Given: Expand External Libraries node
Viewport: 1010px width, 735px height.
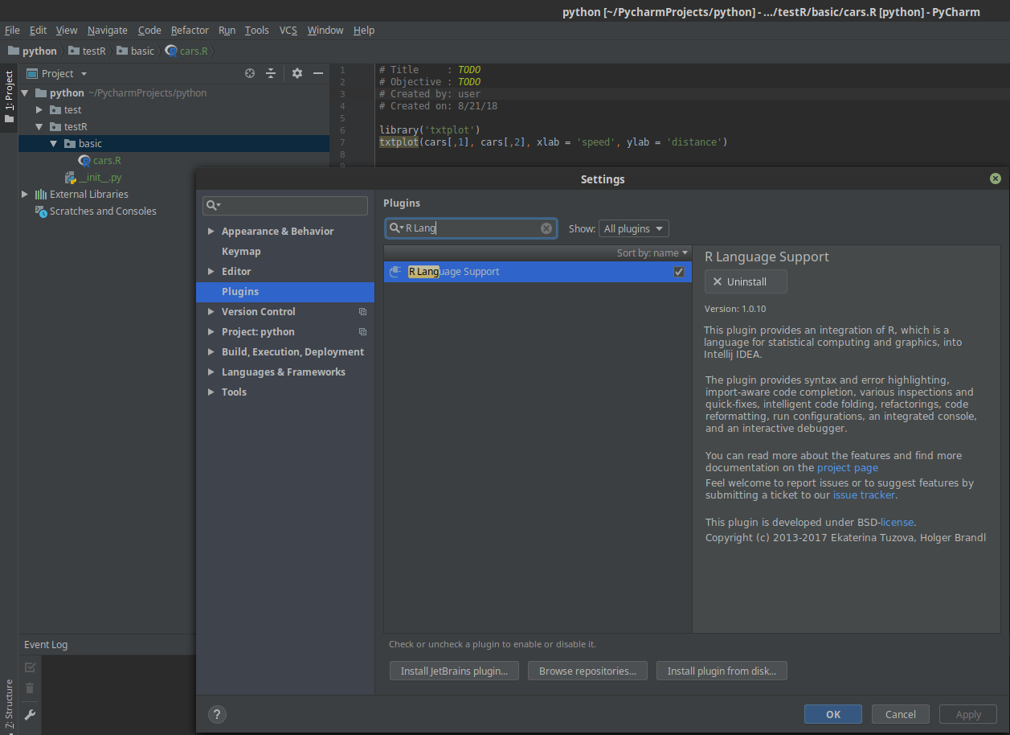Looking at the screenshot, I should click(x=25, y=195).
